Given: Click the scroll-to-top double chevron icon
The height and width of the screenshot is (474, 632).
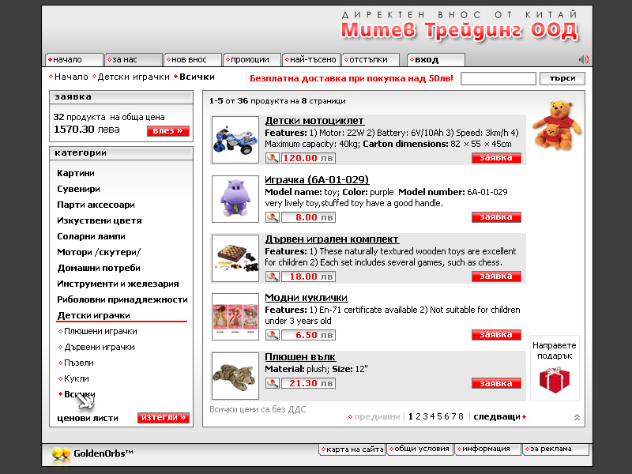Looking at the screenshot, I should coord(577,417).
